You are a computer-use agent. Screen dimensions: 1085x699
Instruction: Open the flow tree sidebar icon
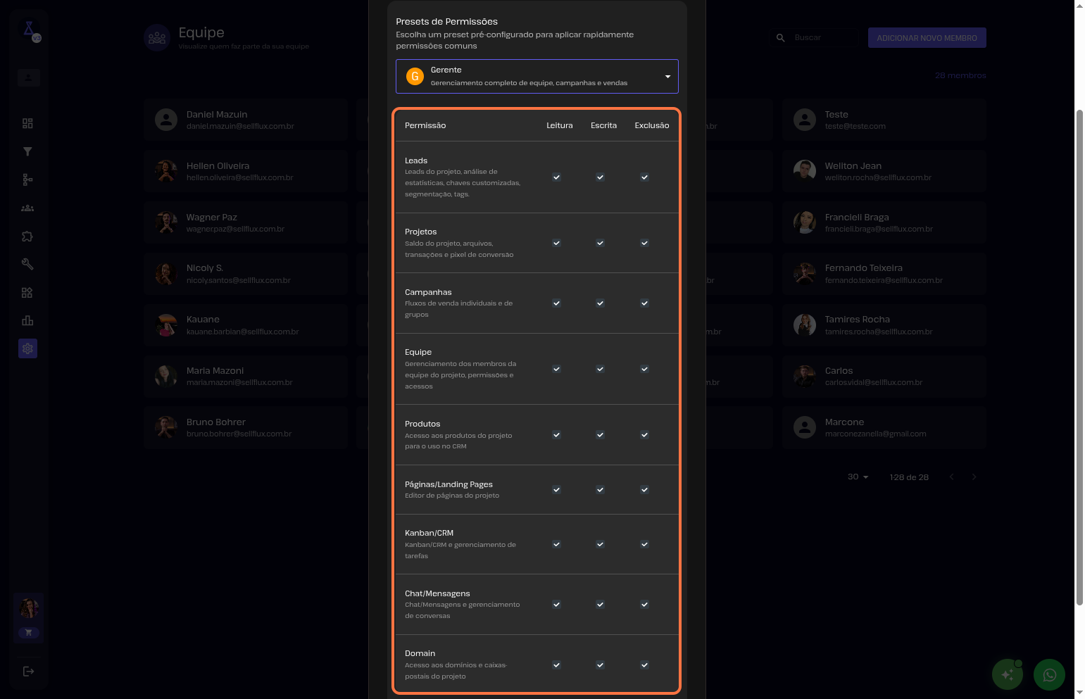click(x=27, y=180)
